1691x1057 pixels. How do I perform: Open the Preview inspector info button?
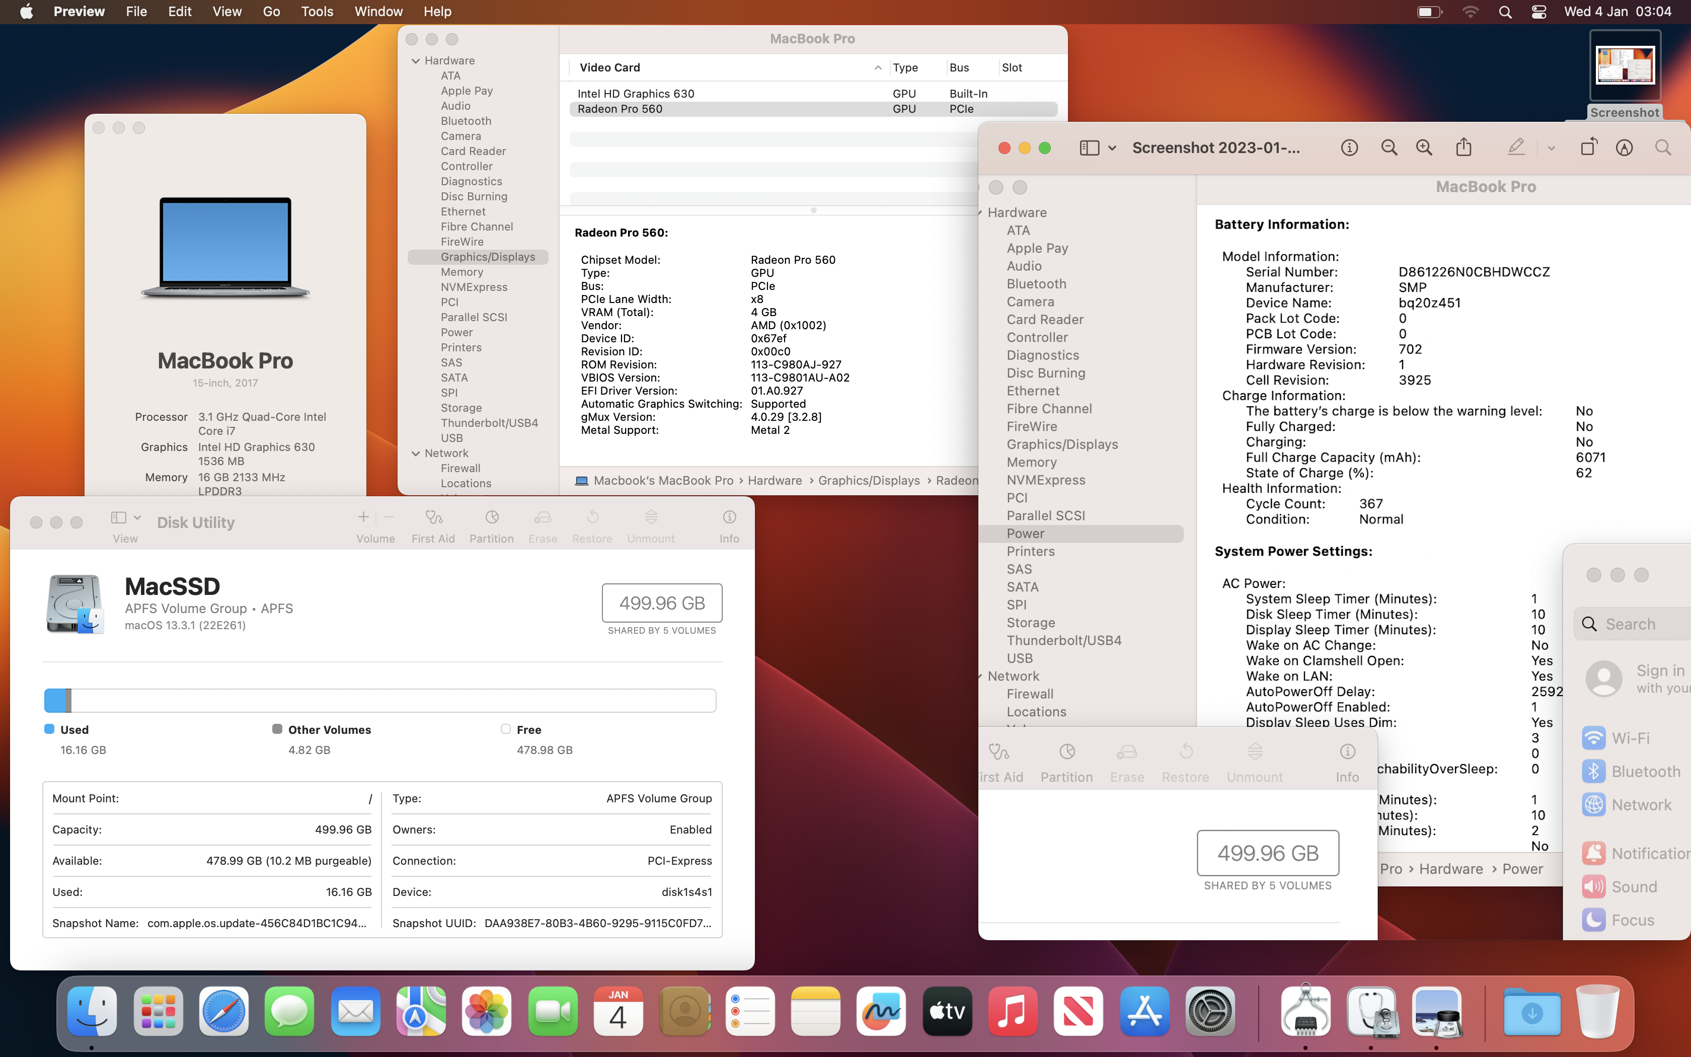point(1349,147)
